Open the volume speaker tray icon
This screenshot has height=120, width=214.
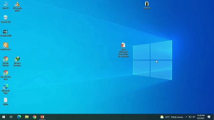point(194,117)
